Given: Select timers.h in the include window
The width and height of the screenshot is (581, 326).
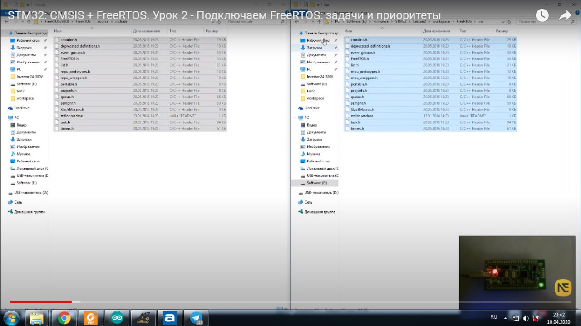Looking at the screenshot, I should click(140, 129).
